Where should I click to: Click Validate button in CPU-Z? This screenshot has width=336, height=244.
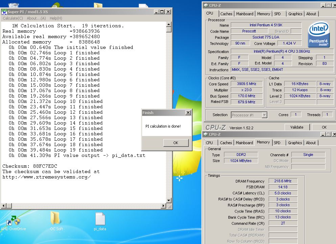tap(297, 127)
